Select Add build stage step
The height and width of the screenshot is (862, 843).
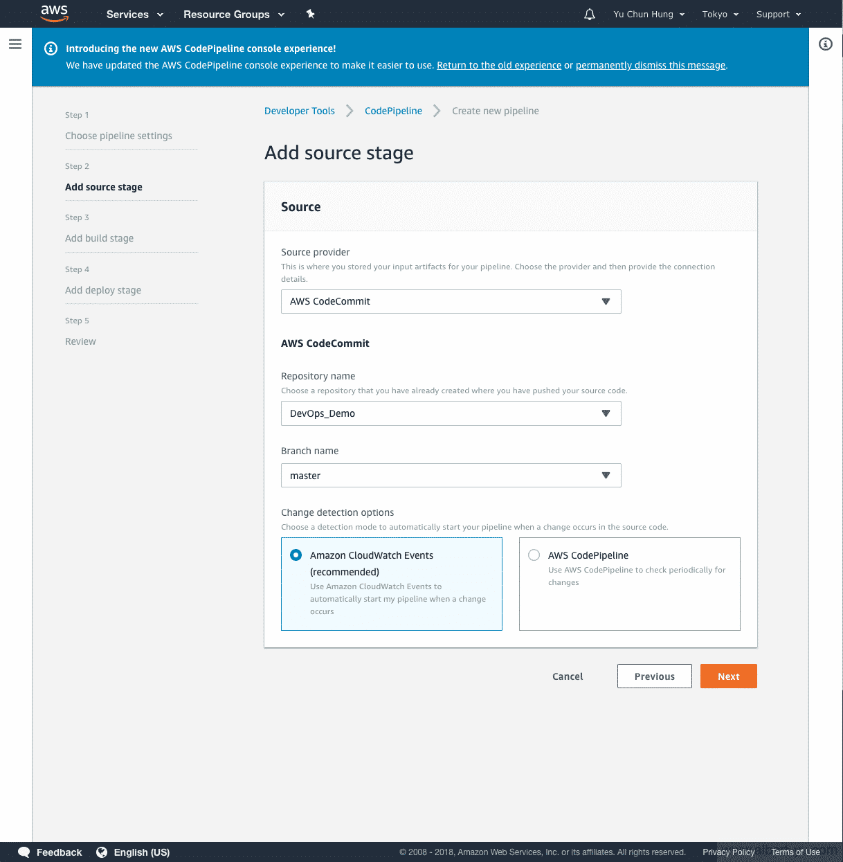99,238
